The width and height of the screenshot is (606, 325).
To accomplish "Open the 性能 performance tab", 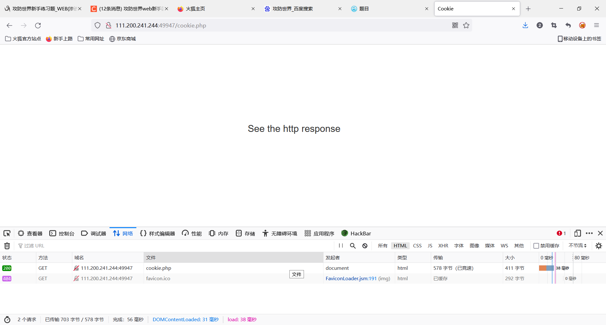I will [x=192, y=233].
